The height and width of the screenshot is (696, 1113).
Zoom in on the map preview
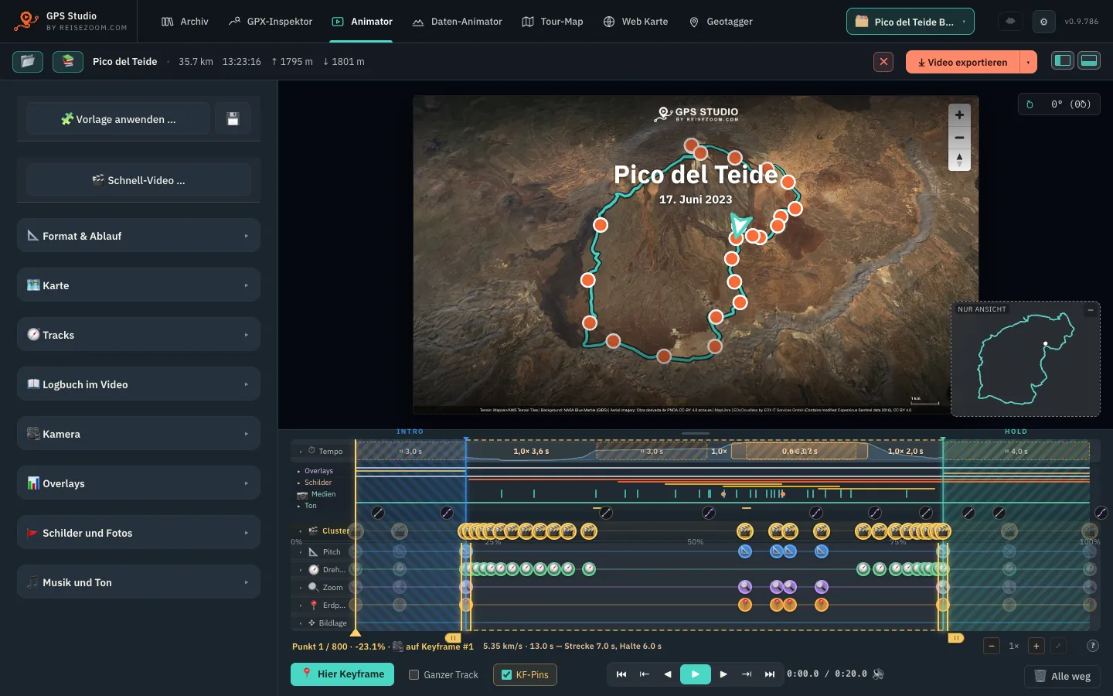pyautogui.click(x=959, y=115)
